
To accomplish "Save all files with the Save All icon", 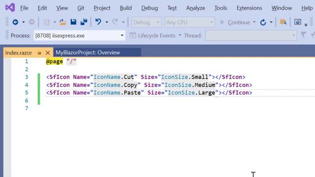I will click(x=84, y=22).
